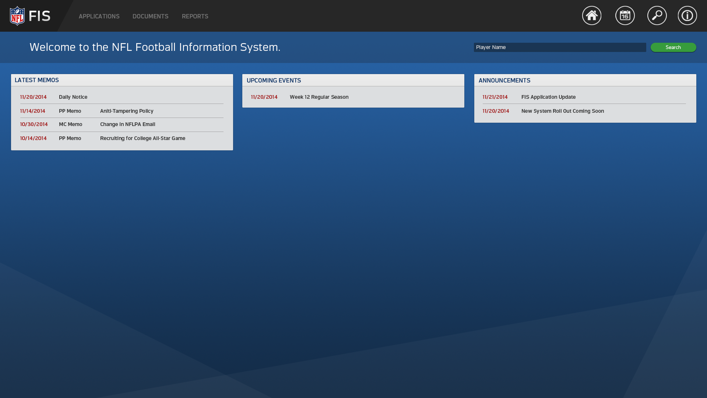Click the NFL shield logo
This screenshot has width=707, height=398.
pyautogui.click(x=17, y=16)
